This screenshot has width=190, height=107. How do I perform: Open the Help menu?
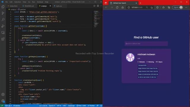tap(47, 2)
